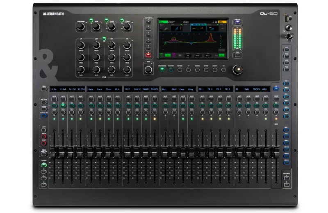
Task: Click SoftKey 1 beside the touchscreen
Action: 148,22
